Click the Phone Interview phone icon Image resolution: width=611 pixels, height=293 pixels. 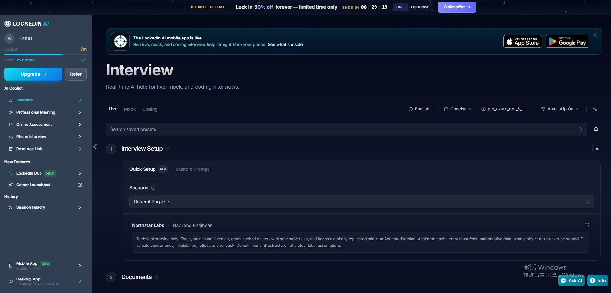[11, 137]
